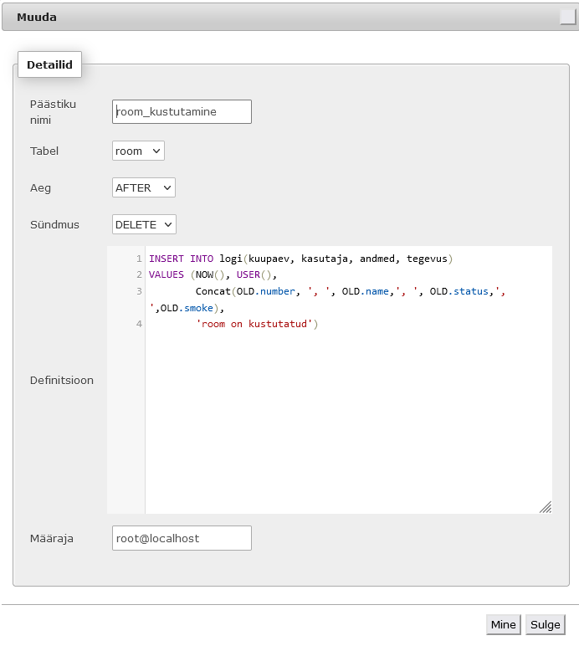Viewport: 579px width, 646px height.
Task: Click the Definitsioon label
Action: 62,380
